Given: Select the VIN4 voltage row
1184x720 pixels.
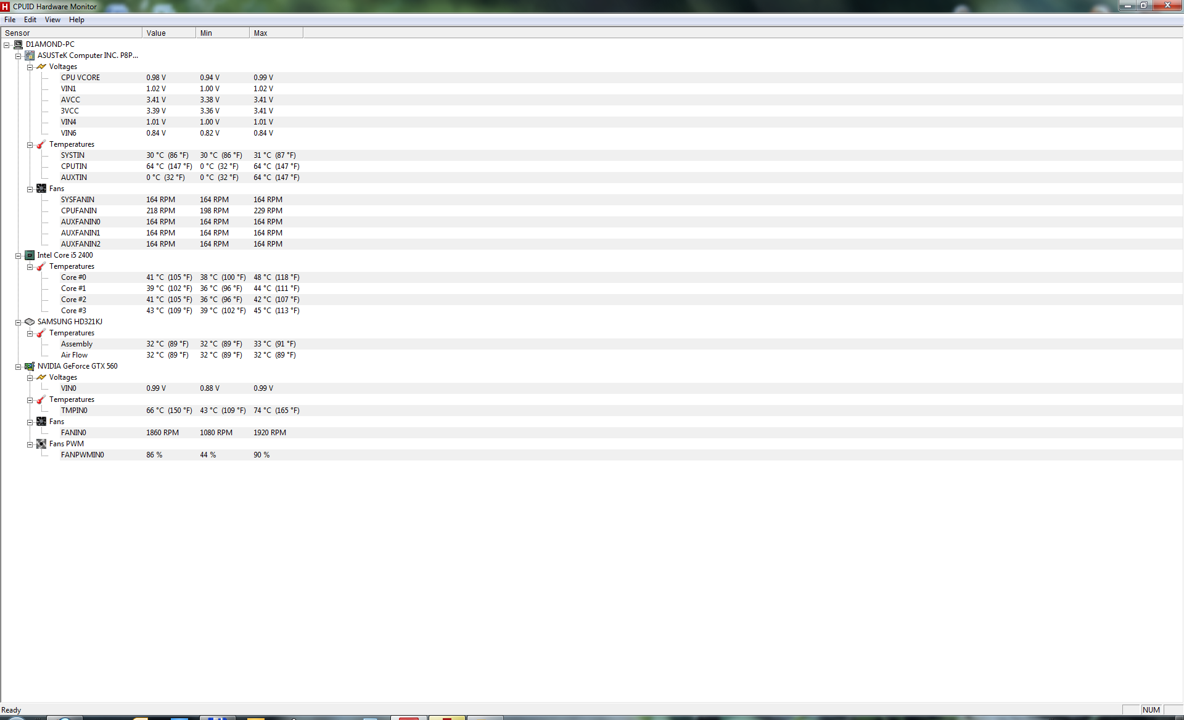Looking at the screenshot, I should point(622,122).
